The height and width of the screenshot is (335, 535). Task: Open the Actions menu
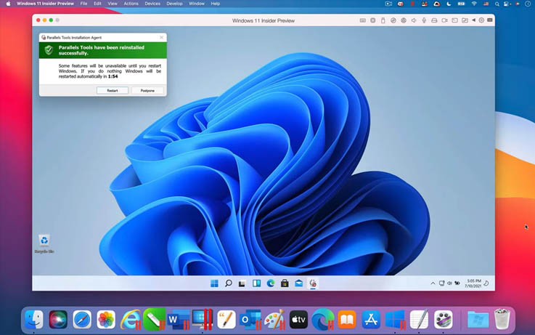pyautogui.click(x=131, y=4)
